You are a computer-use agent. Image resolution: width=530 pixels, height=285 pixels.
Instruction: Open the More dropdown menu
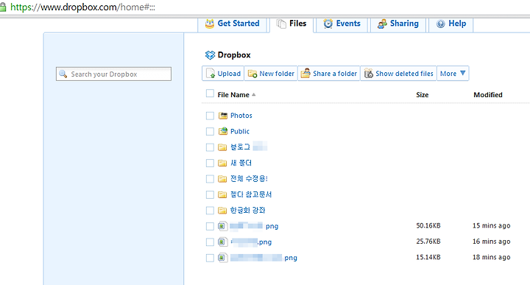tap(453, 74)
